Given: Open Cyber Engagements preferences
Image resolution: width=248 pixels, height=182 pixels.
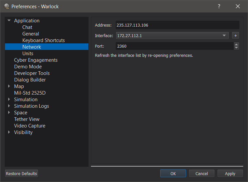Looking at the screenshot, I should [36, 60].
